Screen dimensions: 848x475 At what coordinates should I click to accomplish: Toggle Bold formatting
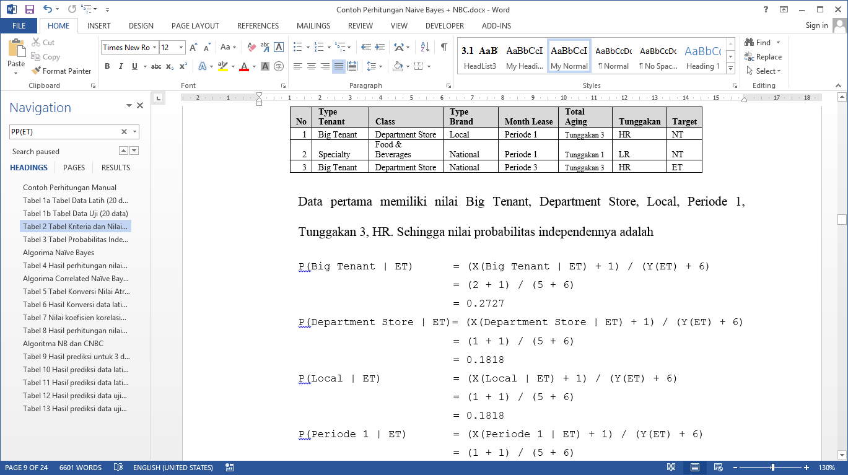[x=107, y=66]
